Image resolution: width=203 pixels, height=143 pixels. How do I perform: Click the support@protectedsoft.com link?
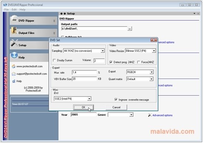32,74
